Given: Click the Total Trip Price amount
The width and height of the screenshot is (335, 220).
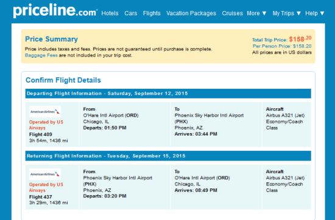Looking at the screenshot, I should pos(300,39).
